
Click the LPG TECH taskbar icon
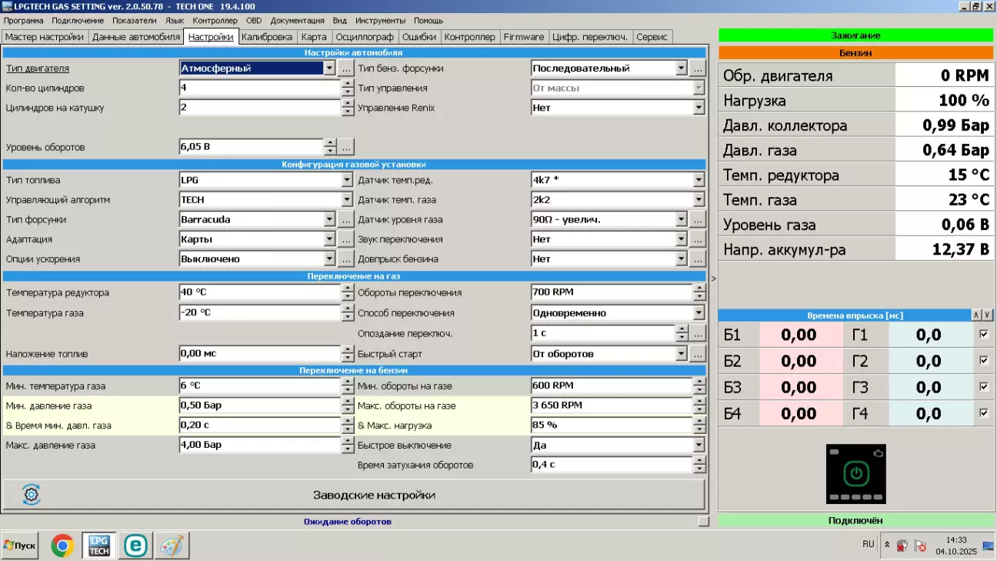point(99,546)
